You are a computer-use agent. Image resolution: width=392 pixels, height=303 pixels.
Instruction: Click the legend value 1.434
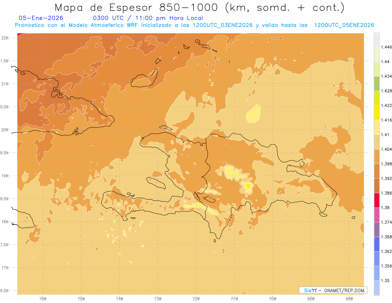386,76
